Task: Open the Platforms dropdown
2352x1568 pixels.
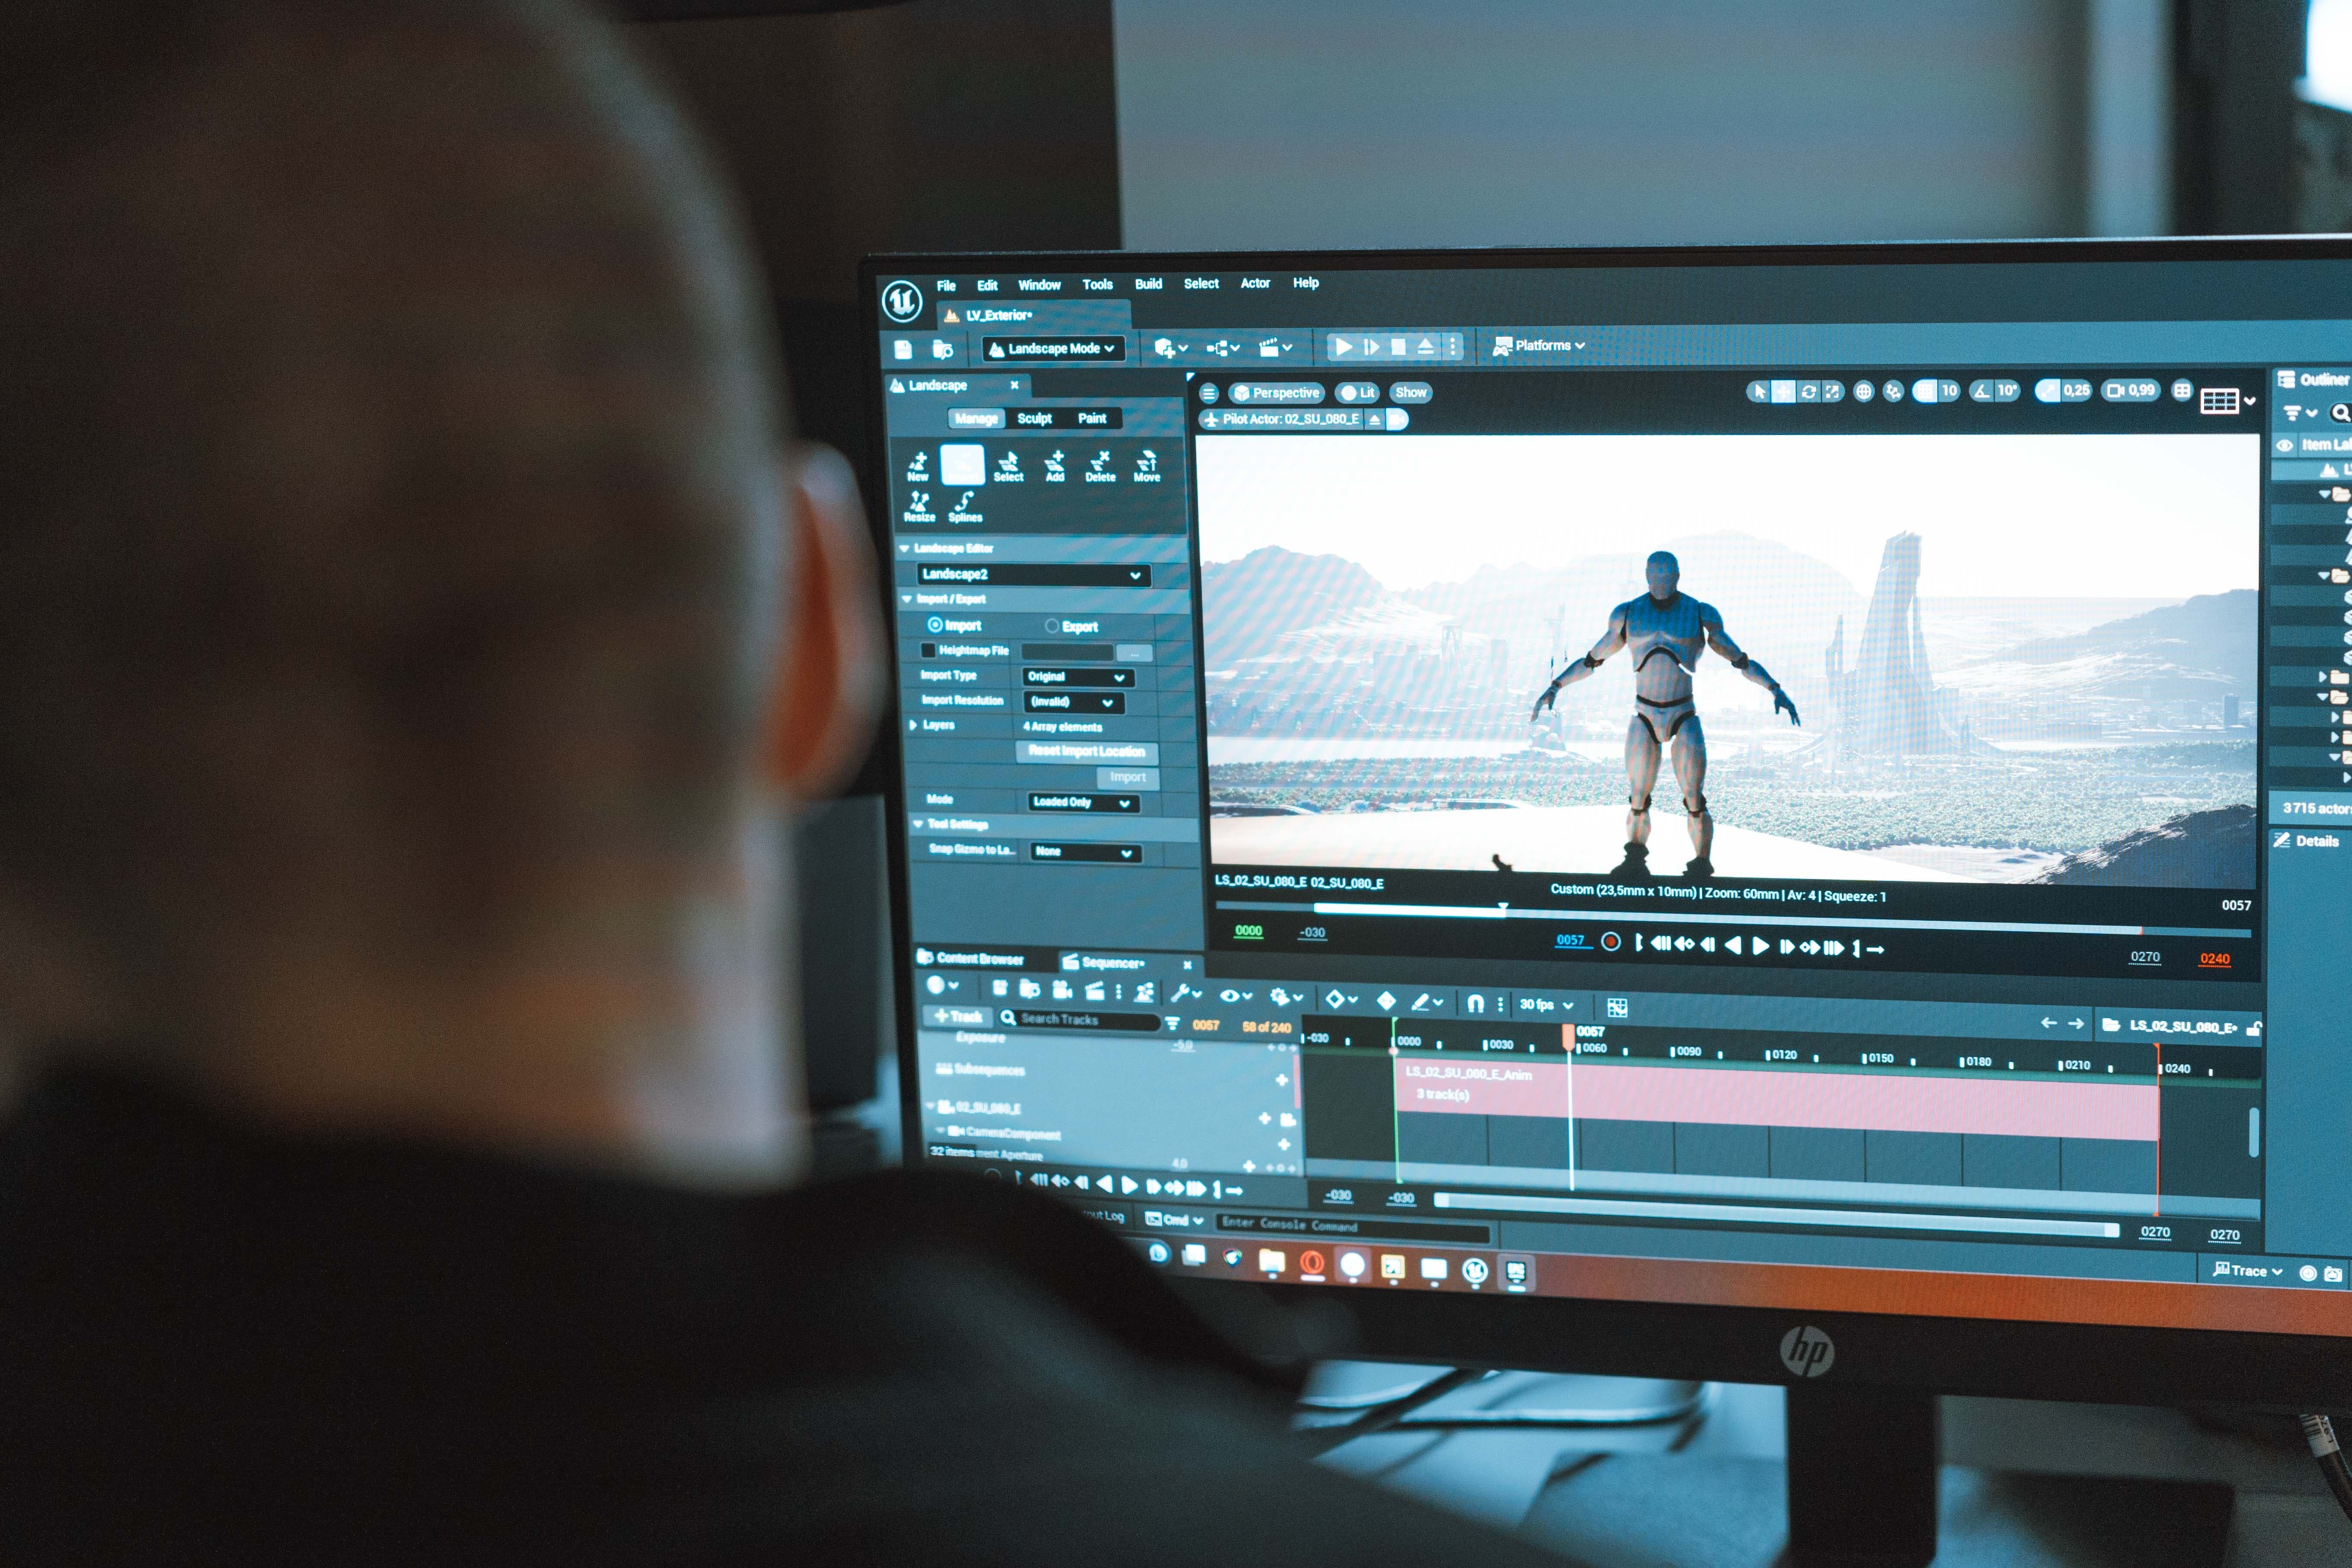Action: [x=1538, y=346]
